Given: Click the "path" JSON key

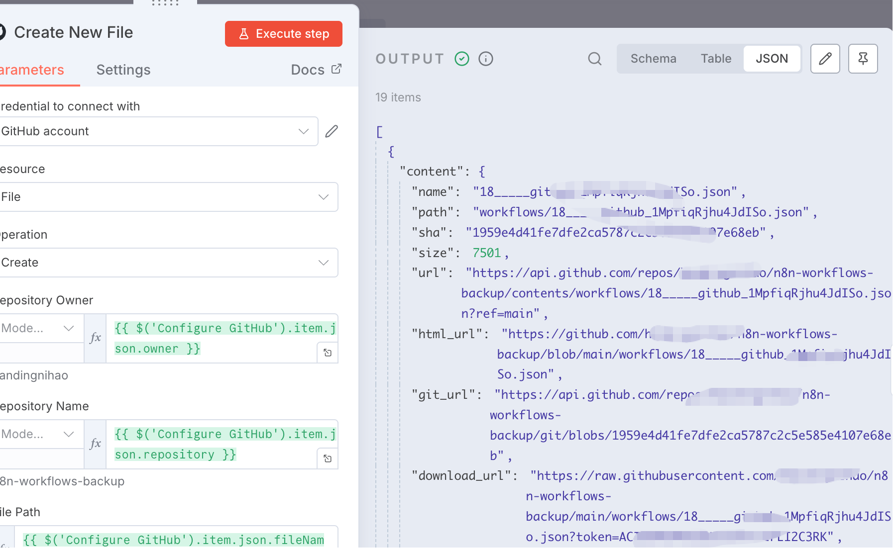Looking at the screenshot, I should tap(433, 212).
